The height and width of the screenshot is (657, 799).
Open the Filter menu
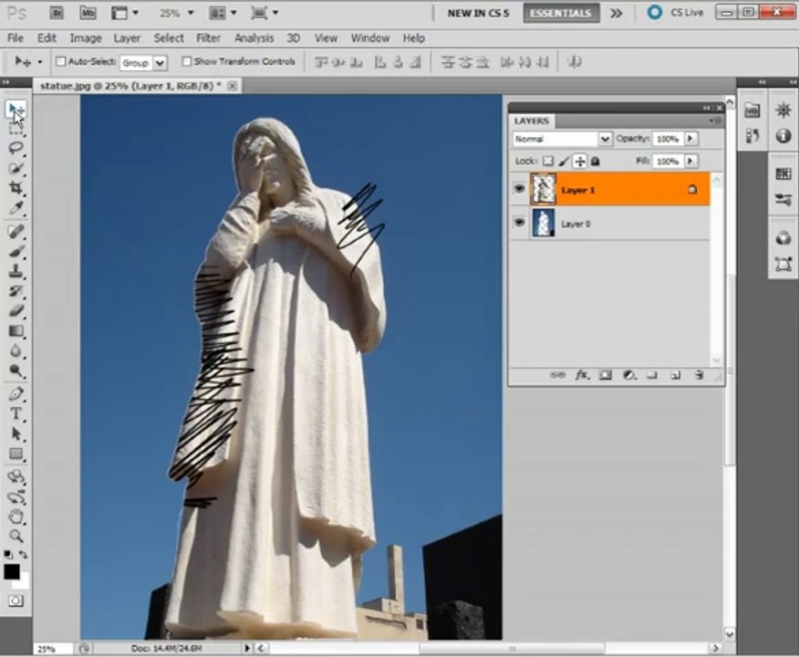click(x=208, y=38)
